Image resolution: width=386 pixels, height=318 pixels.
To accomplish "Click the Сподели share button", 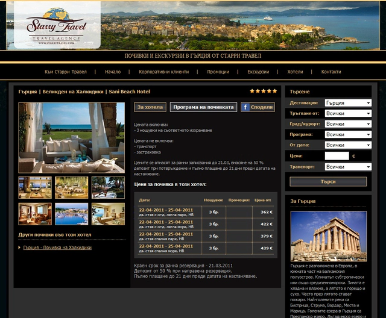I will pos(258,107).
